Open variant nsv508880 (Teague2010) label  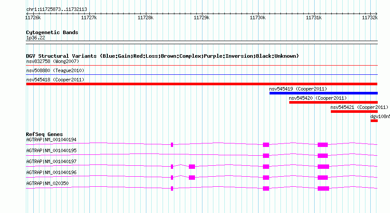tap(55, 70)
